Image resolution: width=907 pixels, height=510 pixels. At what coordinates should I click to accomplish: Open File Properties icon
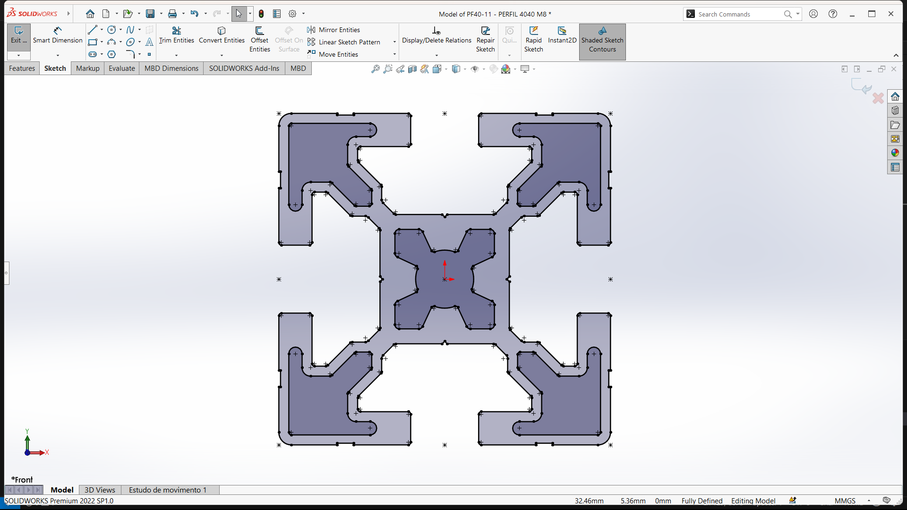277,14
